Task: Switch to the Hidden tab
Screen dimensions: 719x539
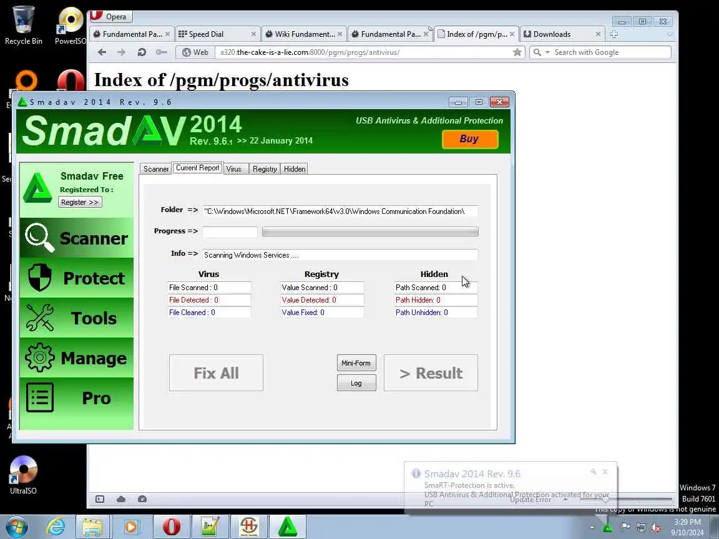Action: point(295,168)
